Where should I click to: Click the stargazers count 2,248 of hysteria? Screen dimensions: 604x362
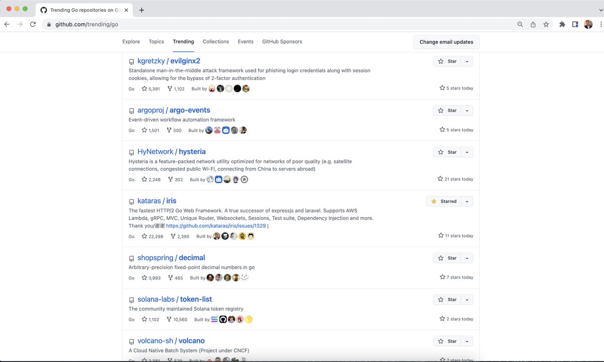[151, 180]
